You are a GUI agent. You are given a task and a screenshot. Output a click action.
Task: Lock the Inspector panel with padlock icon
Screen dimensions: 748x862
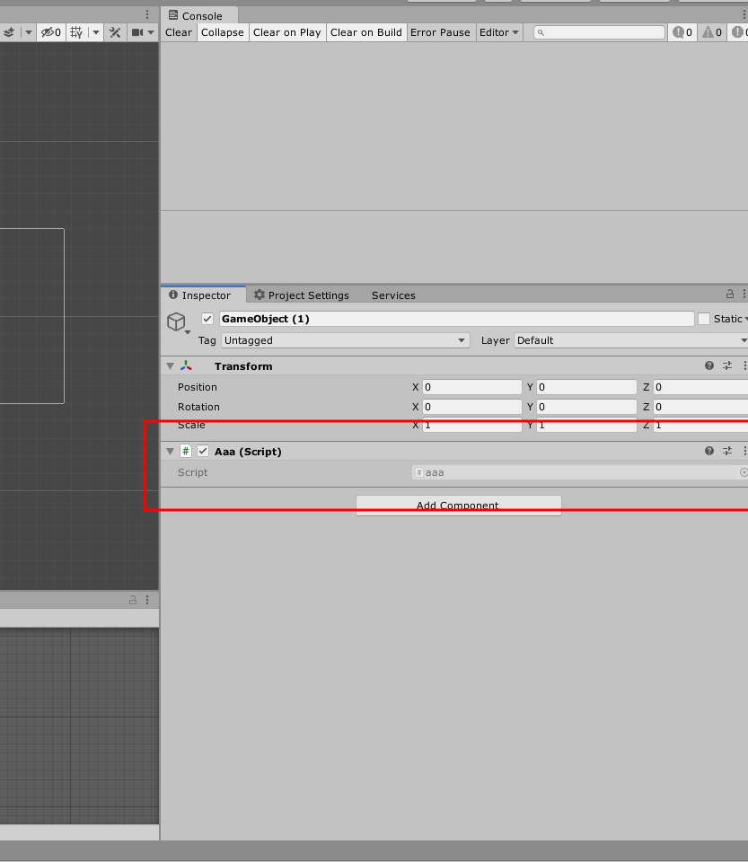(x=730, y=295)
